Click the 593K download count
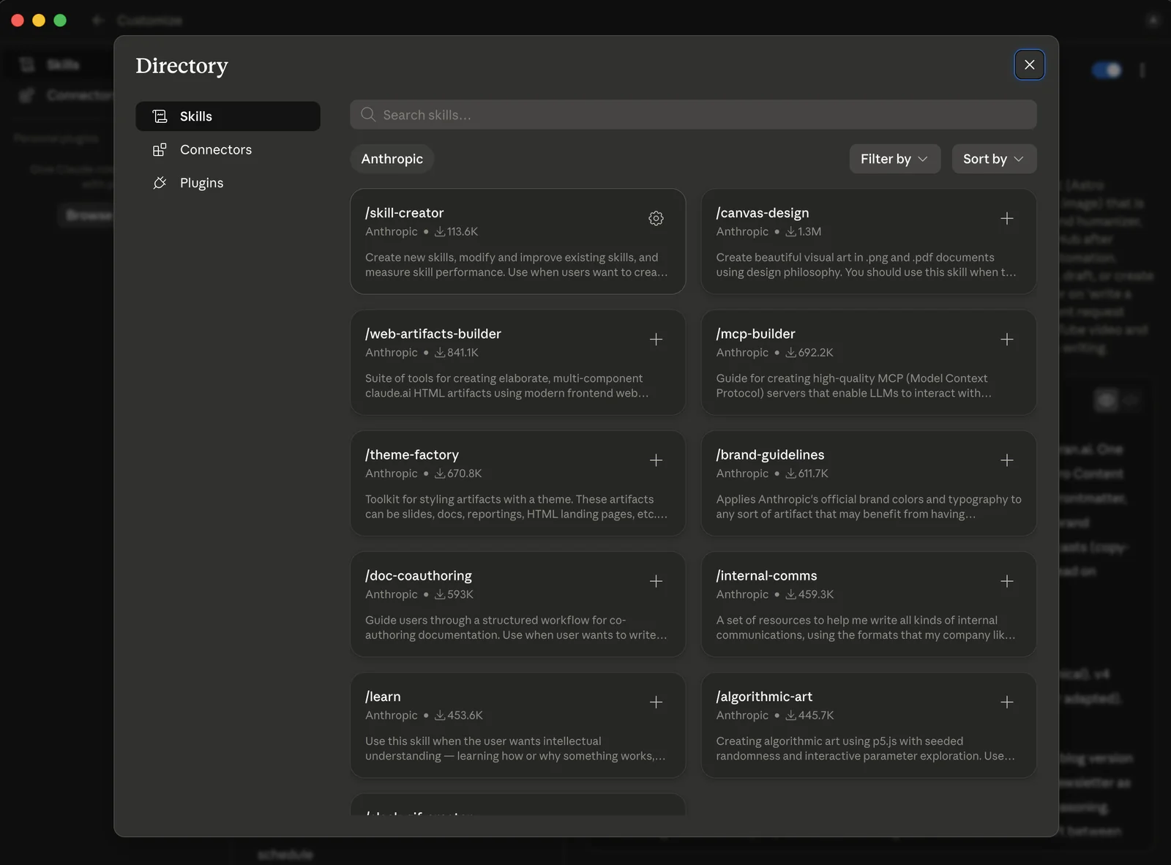The height and width of the screenshot is (865, 1171). tap(460, 594)
